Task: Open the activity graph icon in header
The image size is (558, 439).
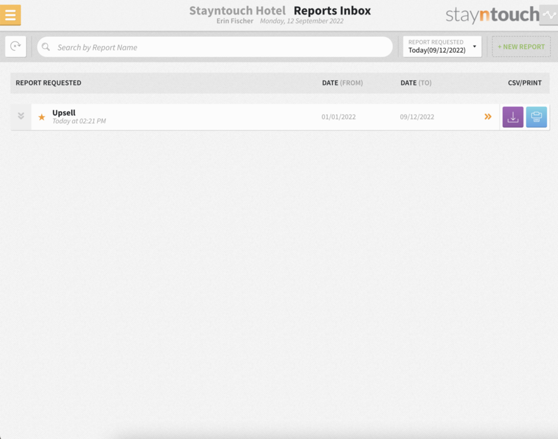Action: coord(549,15)
